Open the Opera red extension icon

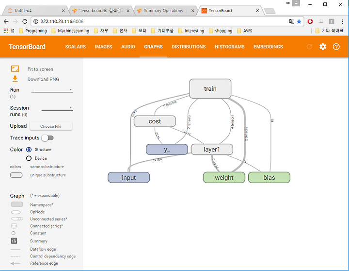point(310,21)
